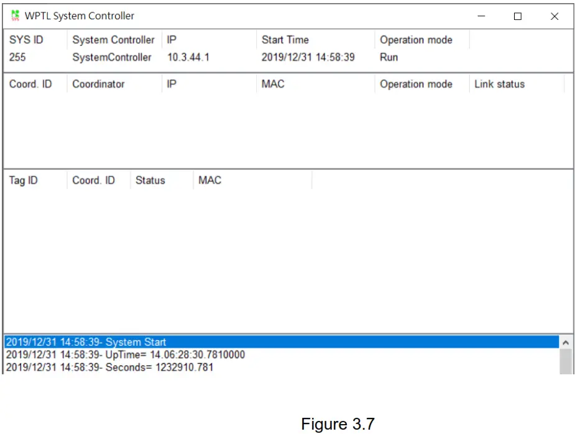The image size is (575, 434).
Task: Select the Operation mode header in top panel
Action: tap(417, 40)
